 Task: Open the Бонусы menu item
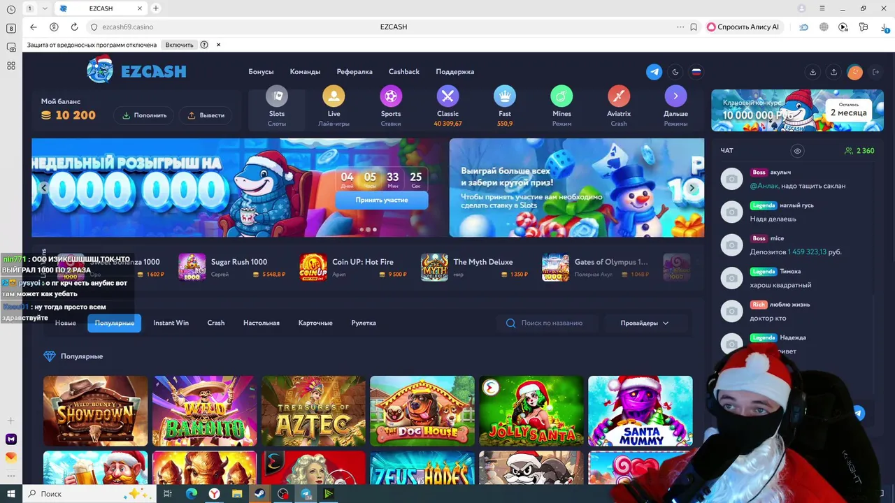(x=261, y=72)
